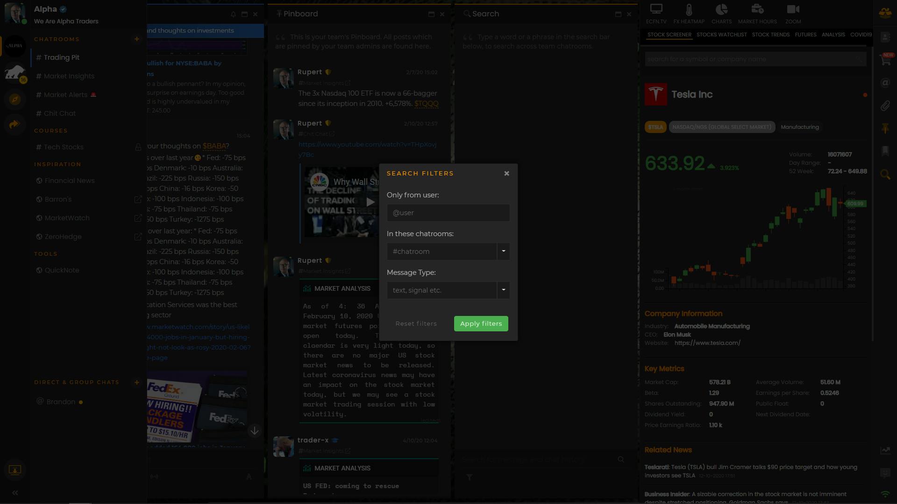Click the filter funnel icon below search

[470, 477]
